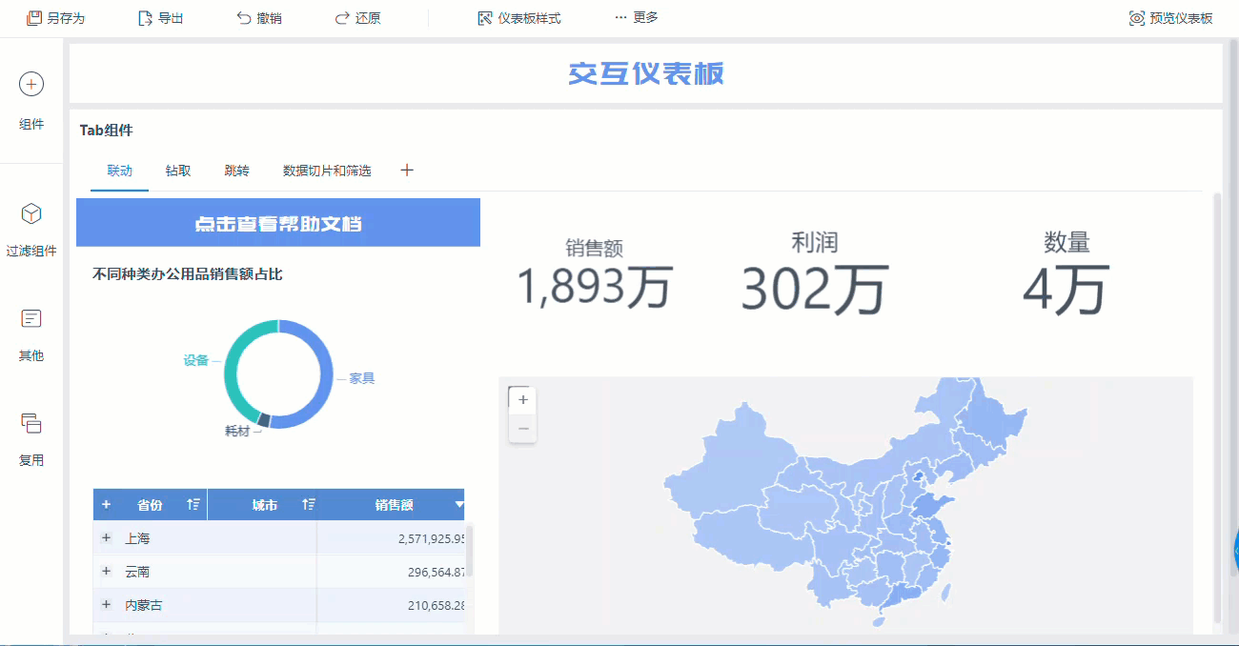The width and height of the screenshot is (1239, 646).
Task: Click the Tab组件 title label
Action: pos(107,131)
